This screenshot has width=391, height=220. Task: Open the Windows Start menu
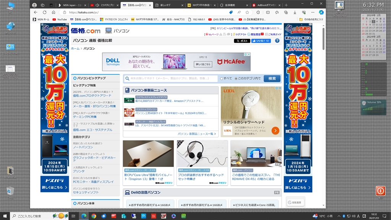5,216
